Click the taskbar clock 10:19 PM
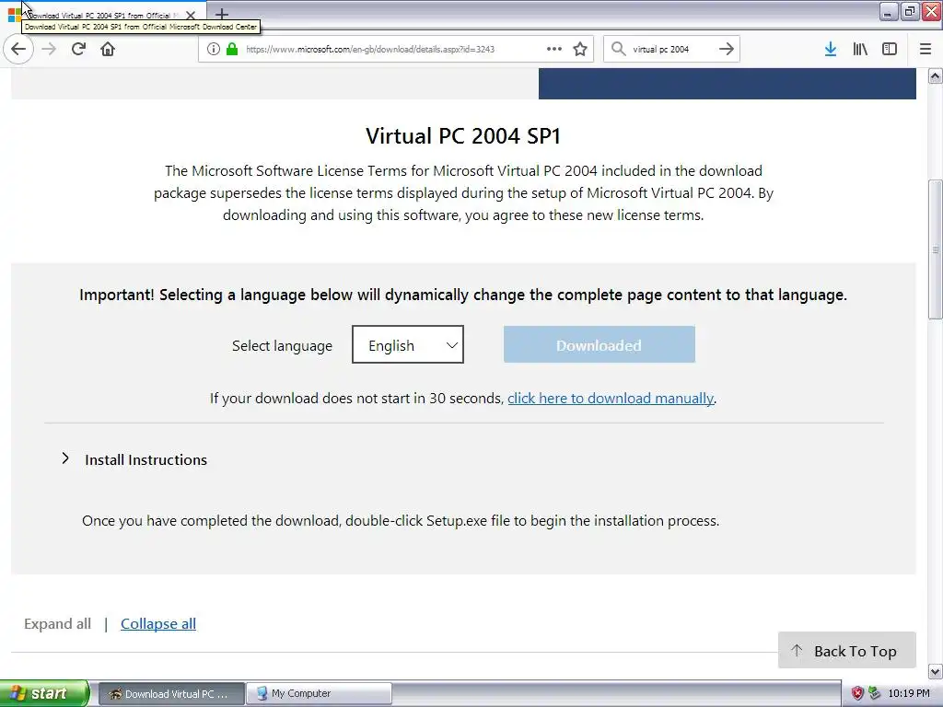 [x=909, y=694]
